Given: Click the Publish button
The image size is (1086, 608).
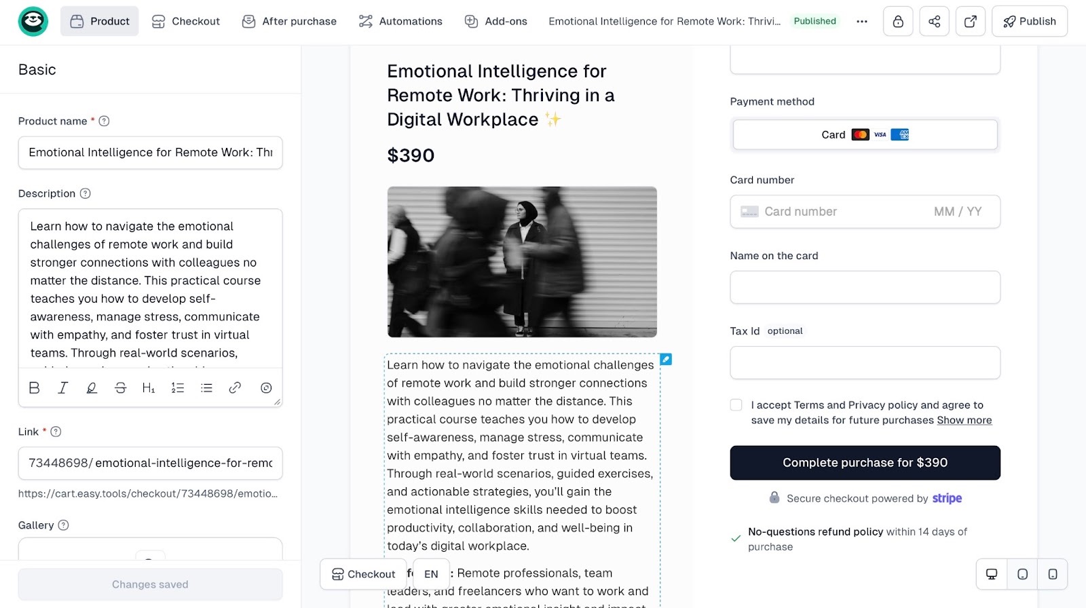Looking at the screenshot, I should [1030, 21].
